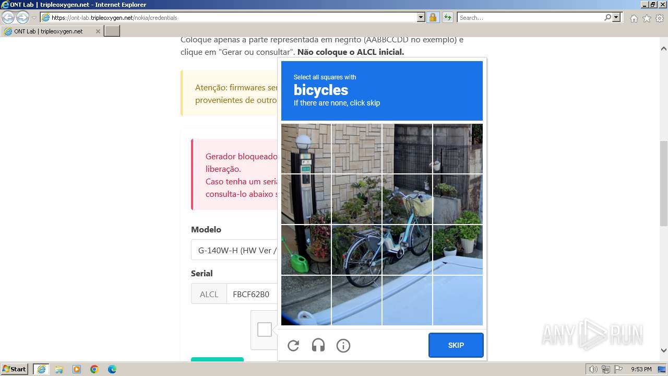Open the IE Tools gear icon
Viewport: 668px width, 376px height.
(660, 18)
